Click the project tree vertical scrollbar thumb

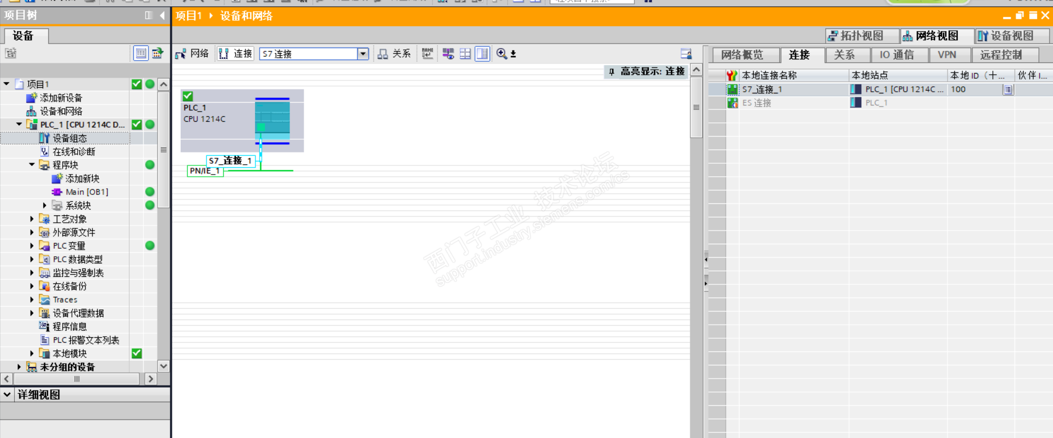point(164,150)
